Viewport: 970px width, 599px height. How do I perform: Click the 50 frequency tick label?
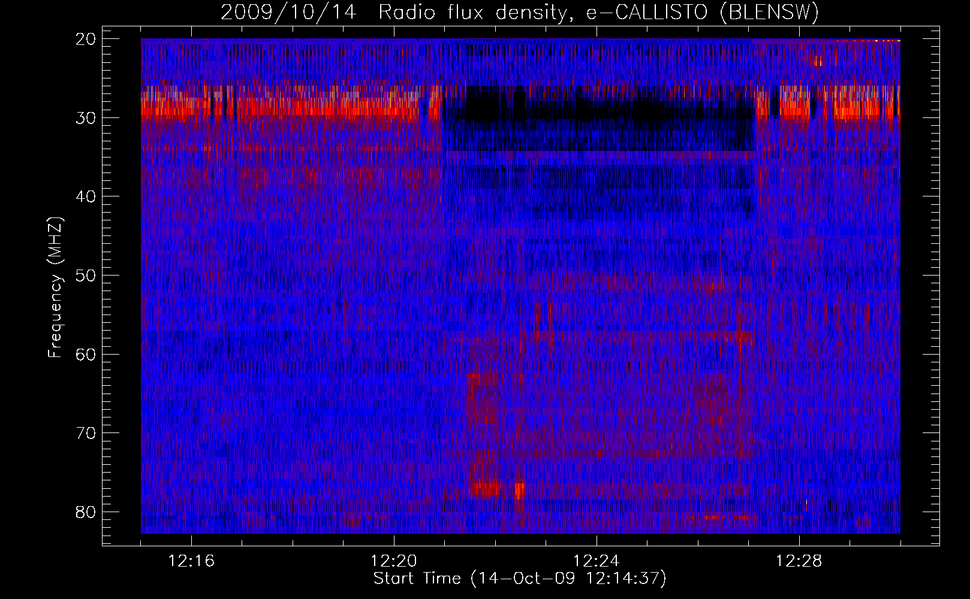point(86,276)
